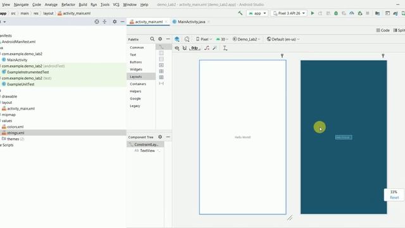Hide the project tool window

122,22
